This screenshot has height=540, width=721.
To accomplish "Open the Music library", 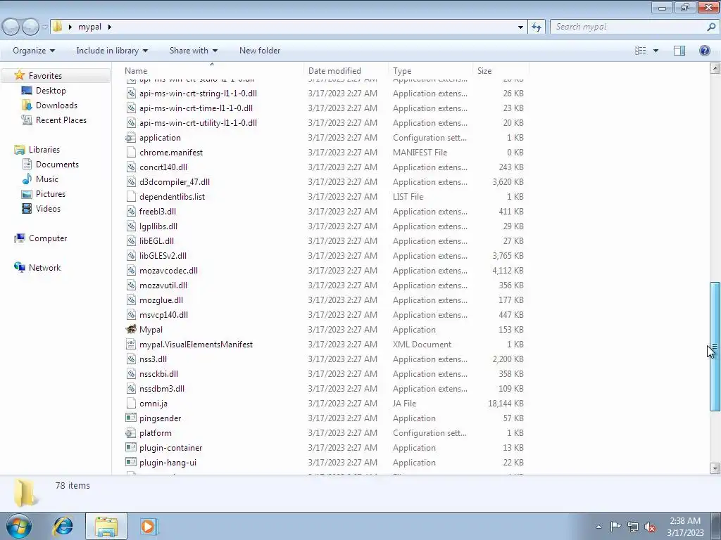I will [47, 179].
